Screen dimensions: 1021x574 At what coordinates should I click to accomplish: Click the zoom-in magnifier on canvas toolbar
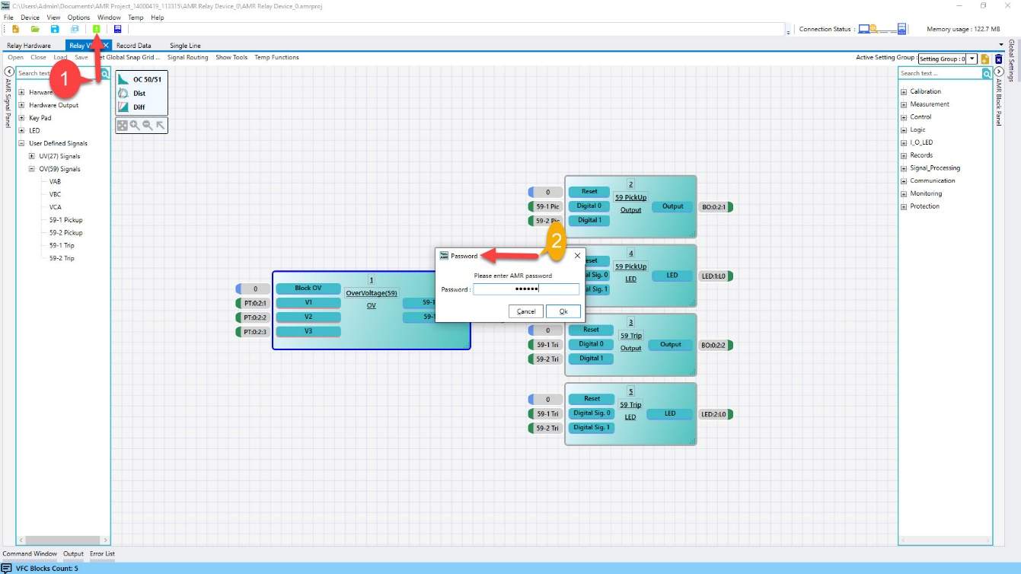point(135,126)
